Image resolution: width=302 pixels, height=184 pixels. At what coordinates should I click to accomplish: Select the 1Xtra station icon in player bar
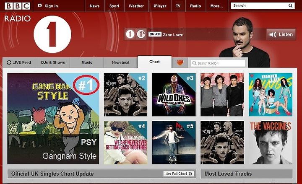(141, 34)
